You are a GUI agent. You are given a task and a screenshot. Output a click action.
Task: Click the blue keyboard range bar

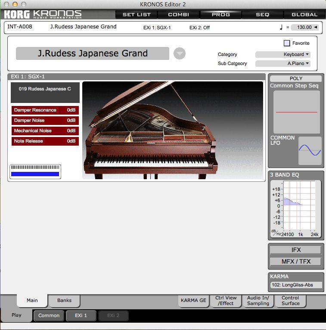(x=35, y=174)
